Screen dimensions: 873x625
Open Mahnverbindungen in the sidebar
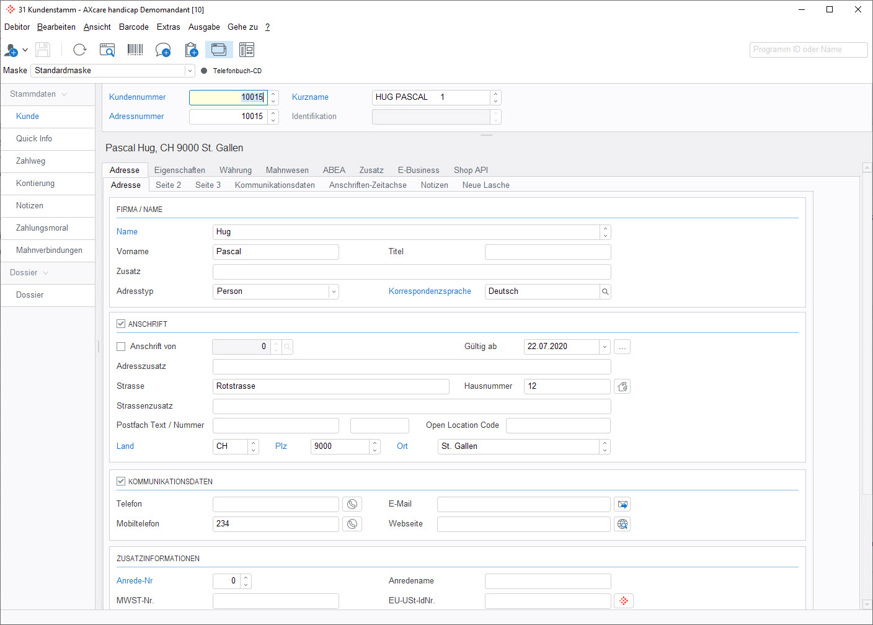tap(48, 250)
